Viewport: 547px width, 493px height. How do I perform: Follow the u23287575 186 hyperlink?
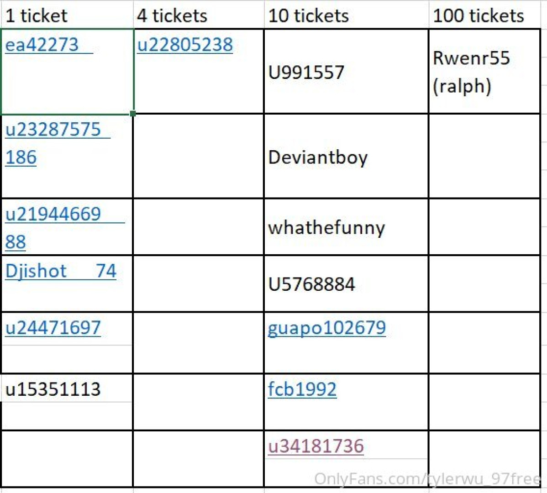click(53, 130)
